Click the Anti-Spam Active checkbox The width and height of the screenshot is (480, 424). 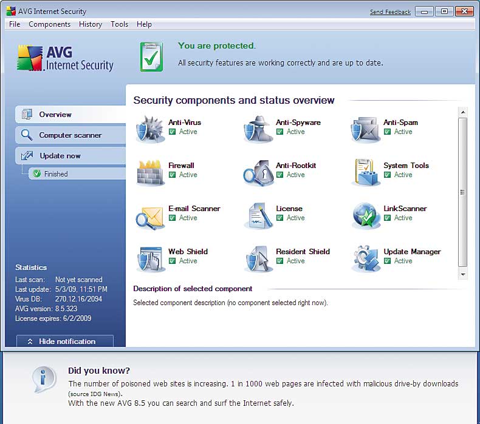click(x=387, y=132)
